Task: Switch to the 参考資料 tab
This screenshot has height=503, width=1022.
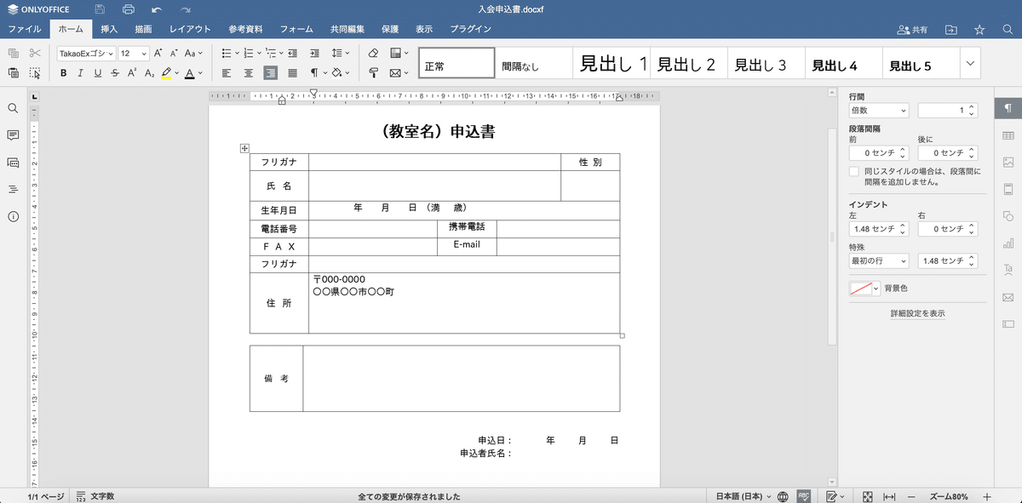Action: tap(245, 29)
